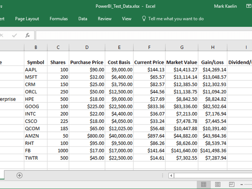Image resolution: width=252 pixels, height=189 pixels.
Task: Select column H header
Action: [213, 47]
